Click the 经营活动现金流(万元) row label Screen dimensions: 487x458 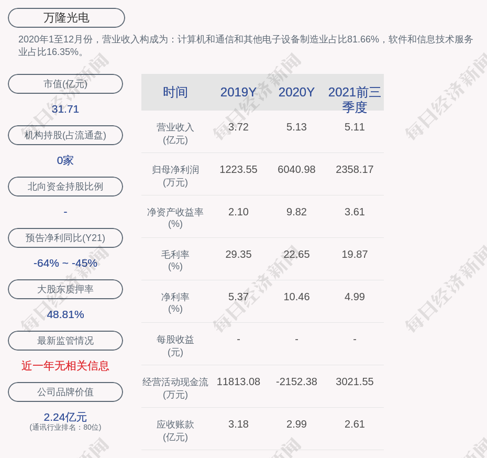175,388
